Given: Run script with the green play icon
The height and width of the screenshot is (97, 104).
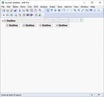Looking at the screenshot, I should (x=40, y=15).
